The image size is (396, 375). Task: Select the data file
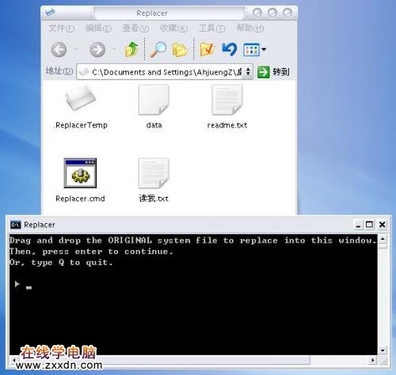154,107
